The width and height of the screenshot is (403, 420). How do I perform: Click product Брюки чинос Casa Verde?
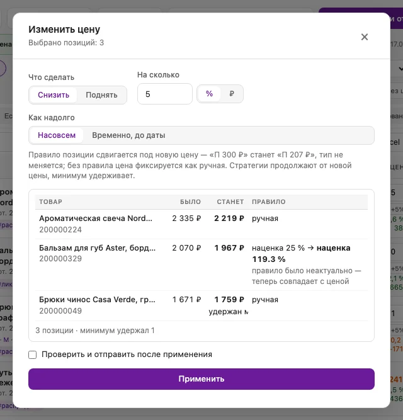(x=97, y=300)
